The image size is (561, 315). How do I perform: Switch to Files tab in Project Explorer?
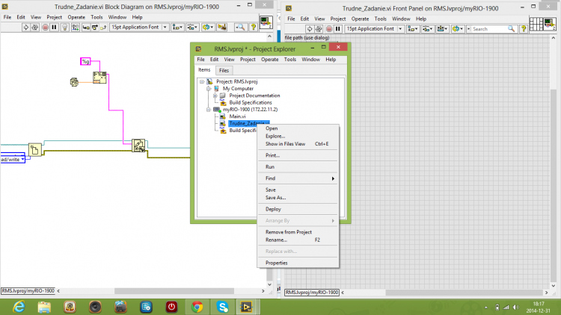(x=224, y=70)
